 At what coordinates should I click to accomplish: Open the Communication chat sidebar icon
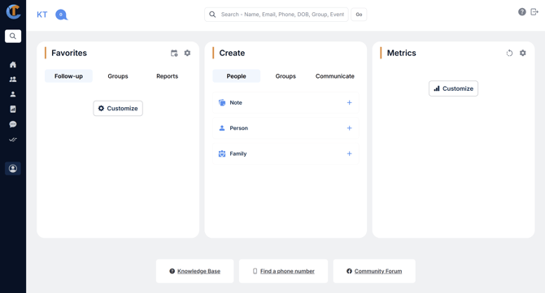click(13, 124)
